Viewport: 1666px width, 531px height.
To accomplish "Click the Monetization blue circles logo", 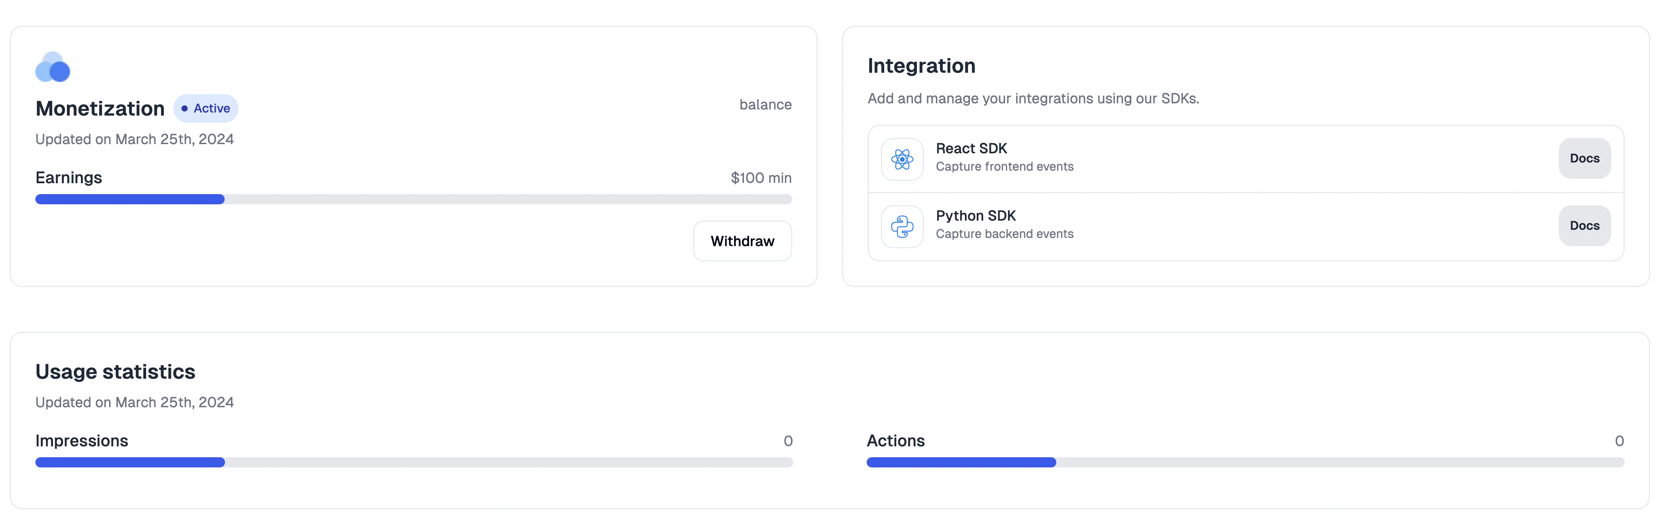I will click(52, 67).
